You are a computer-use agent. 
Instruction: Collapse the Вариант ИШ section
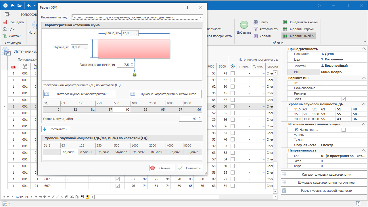coord(364,78)
